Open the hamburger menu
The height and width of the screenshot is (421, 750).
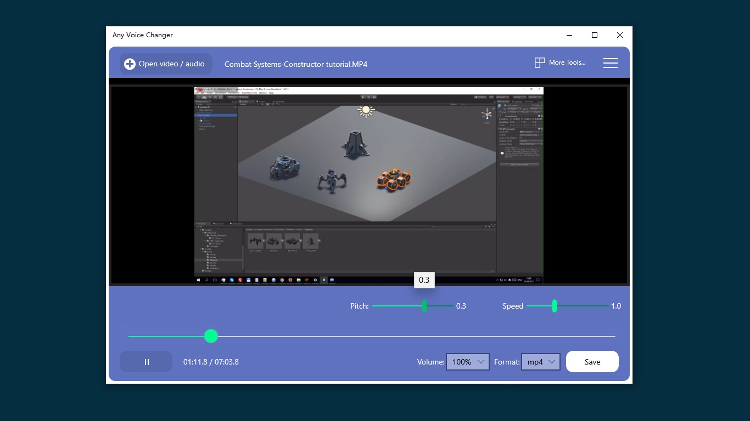point(610,62)
